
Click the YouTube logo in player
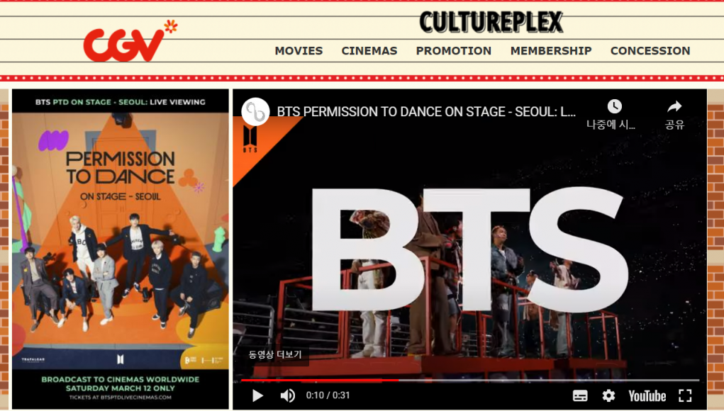point(647,395)
